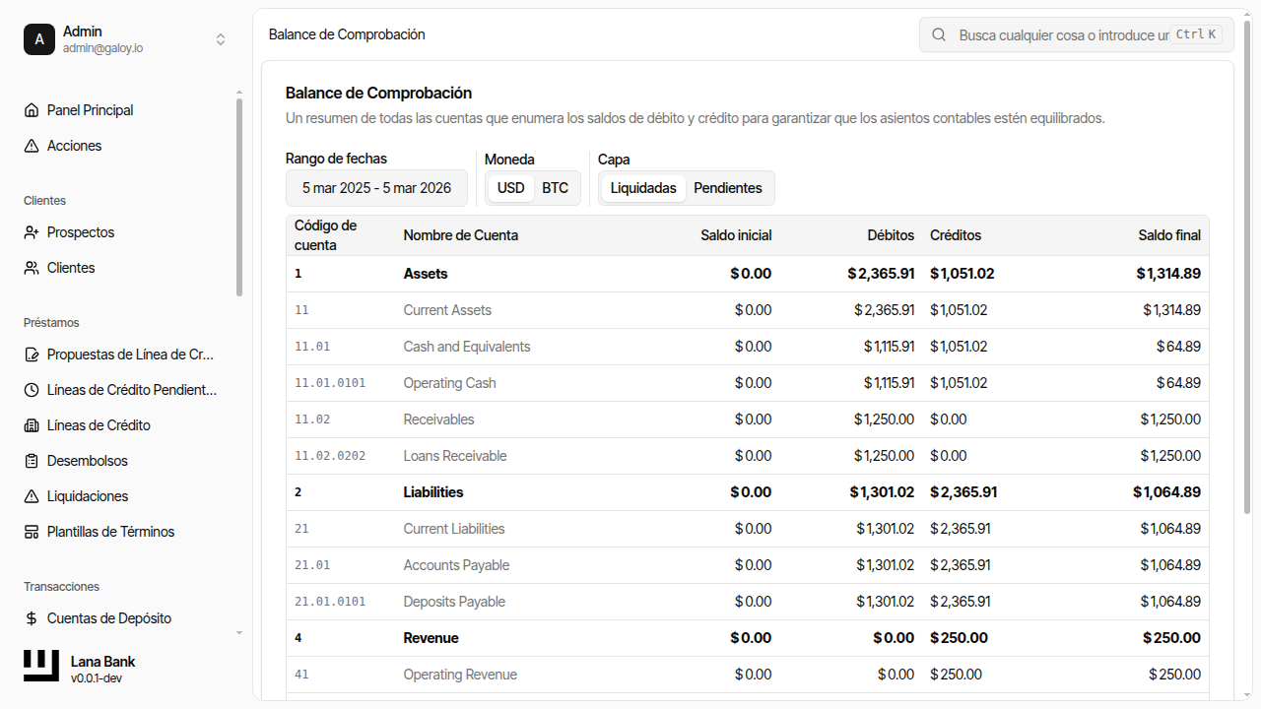The image size is (1261, 709).
Task: Click the search magnifier icon
Action: point(940,34)
